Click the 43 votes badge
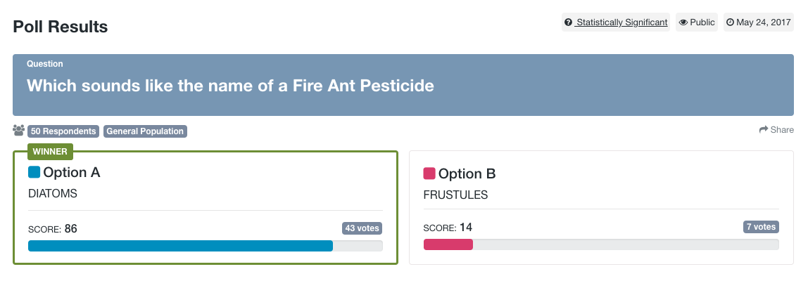The image size is (808, 281). coord(362,228)
